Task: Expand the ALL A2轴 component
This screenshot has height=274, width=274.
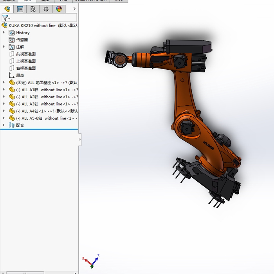Action: [x=4, y=96]
